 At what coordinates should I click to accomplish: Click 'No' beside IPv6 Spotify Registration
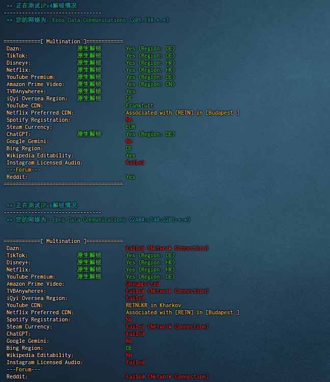pos(129,320)
